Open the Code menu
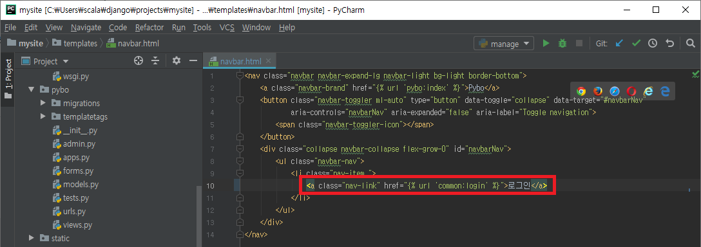This screenshot has height=247, width=701. 118,28
